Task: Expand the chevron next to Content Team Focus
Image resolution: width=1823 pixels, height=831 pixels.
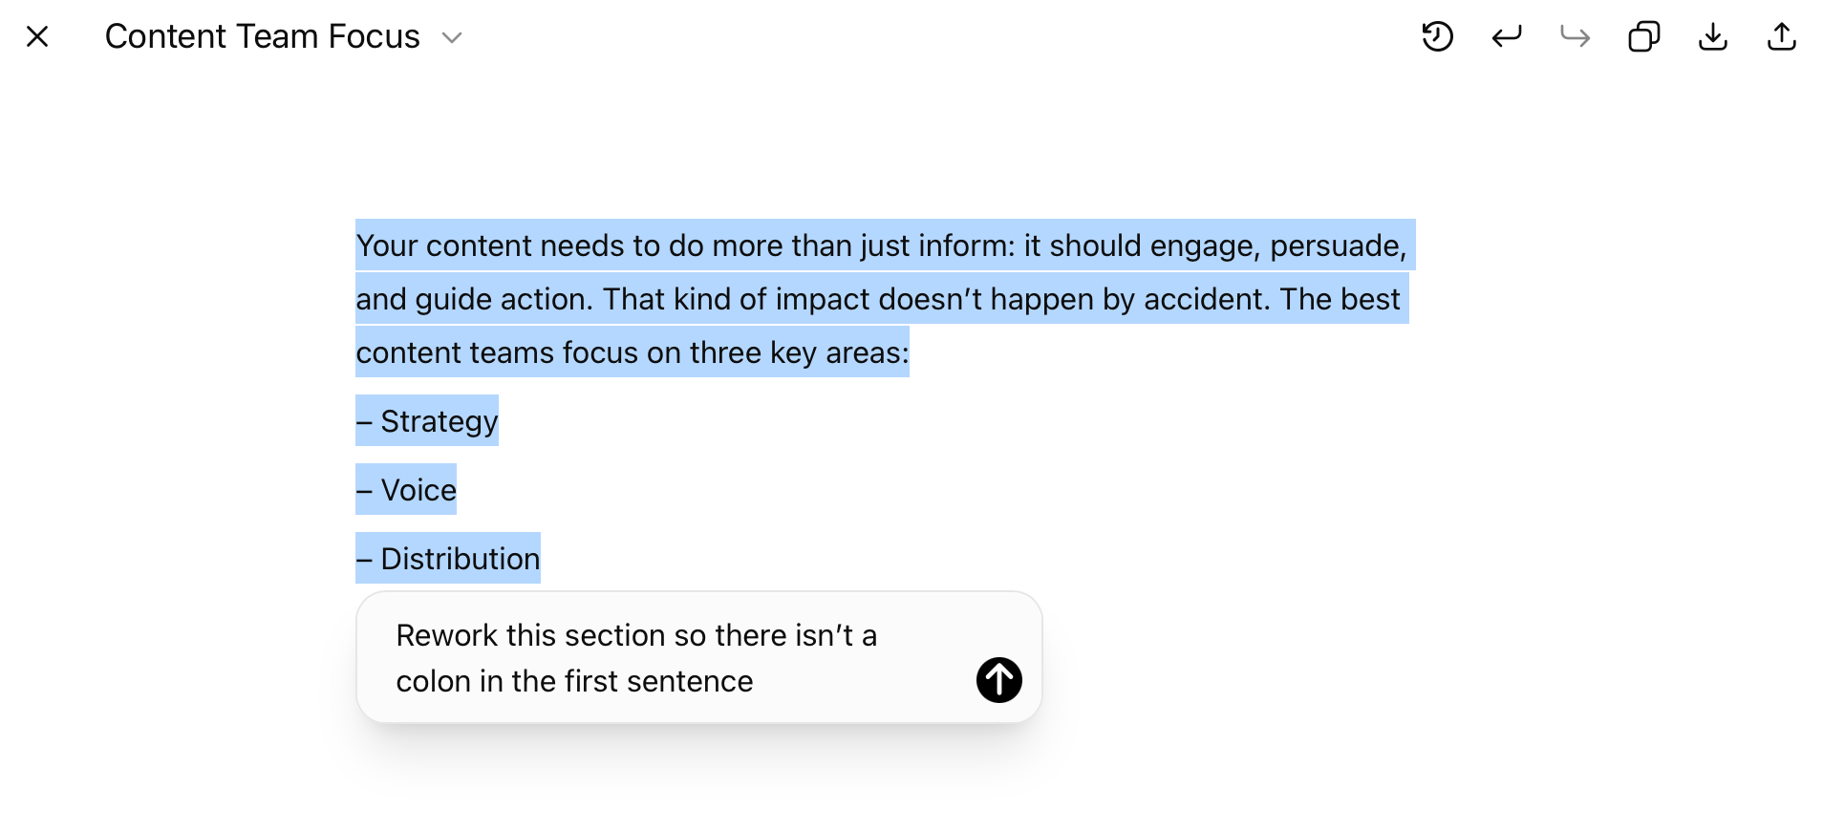Action: [x=452, y=38]
